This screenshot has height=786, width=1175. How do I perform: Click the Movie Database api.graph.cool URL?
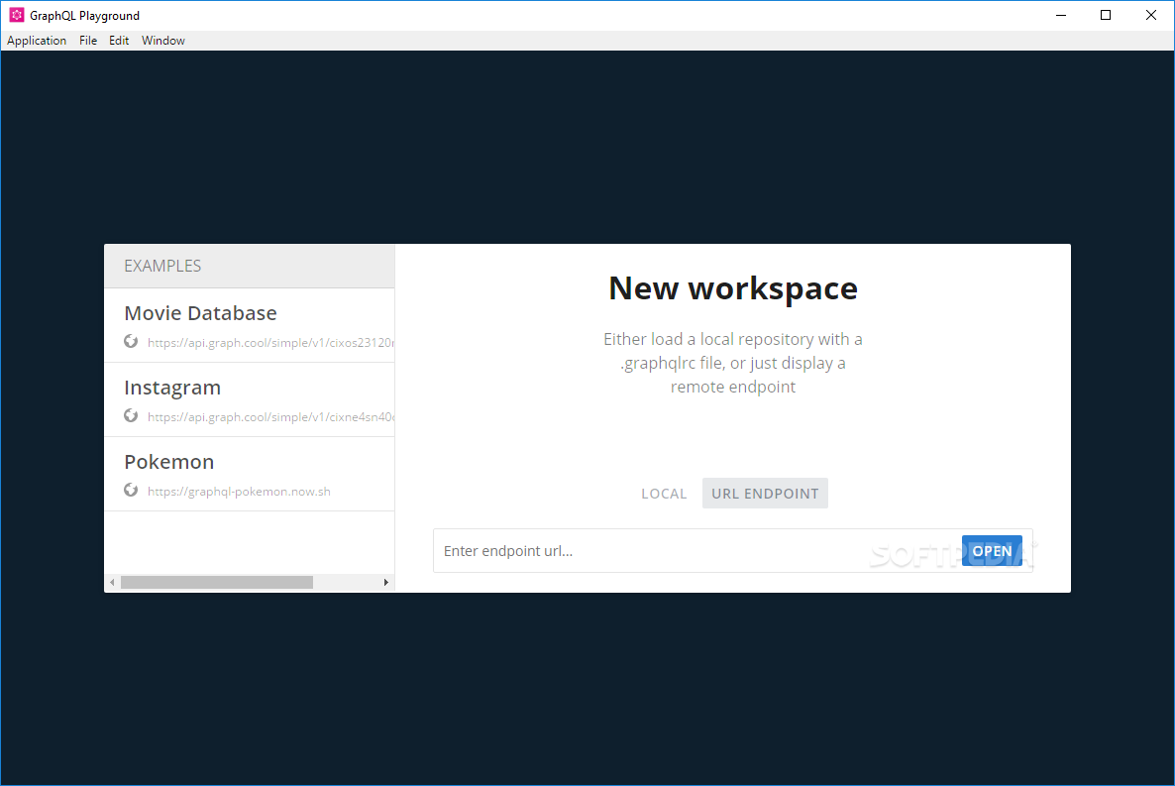click(270, 343)
